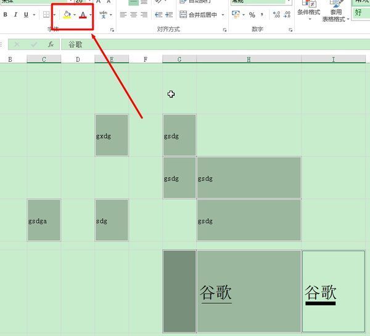
Task: Toggle Bold formatting
Action: [5, 15]
